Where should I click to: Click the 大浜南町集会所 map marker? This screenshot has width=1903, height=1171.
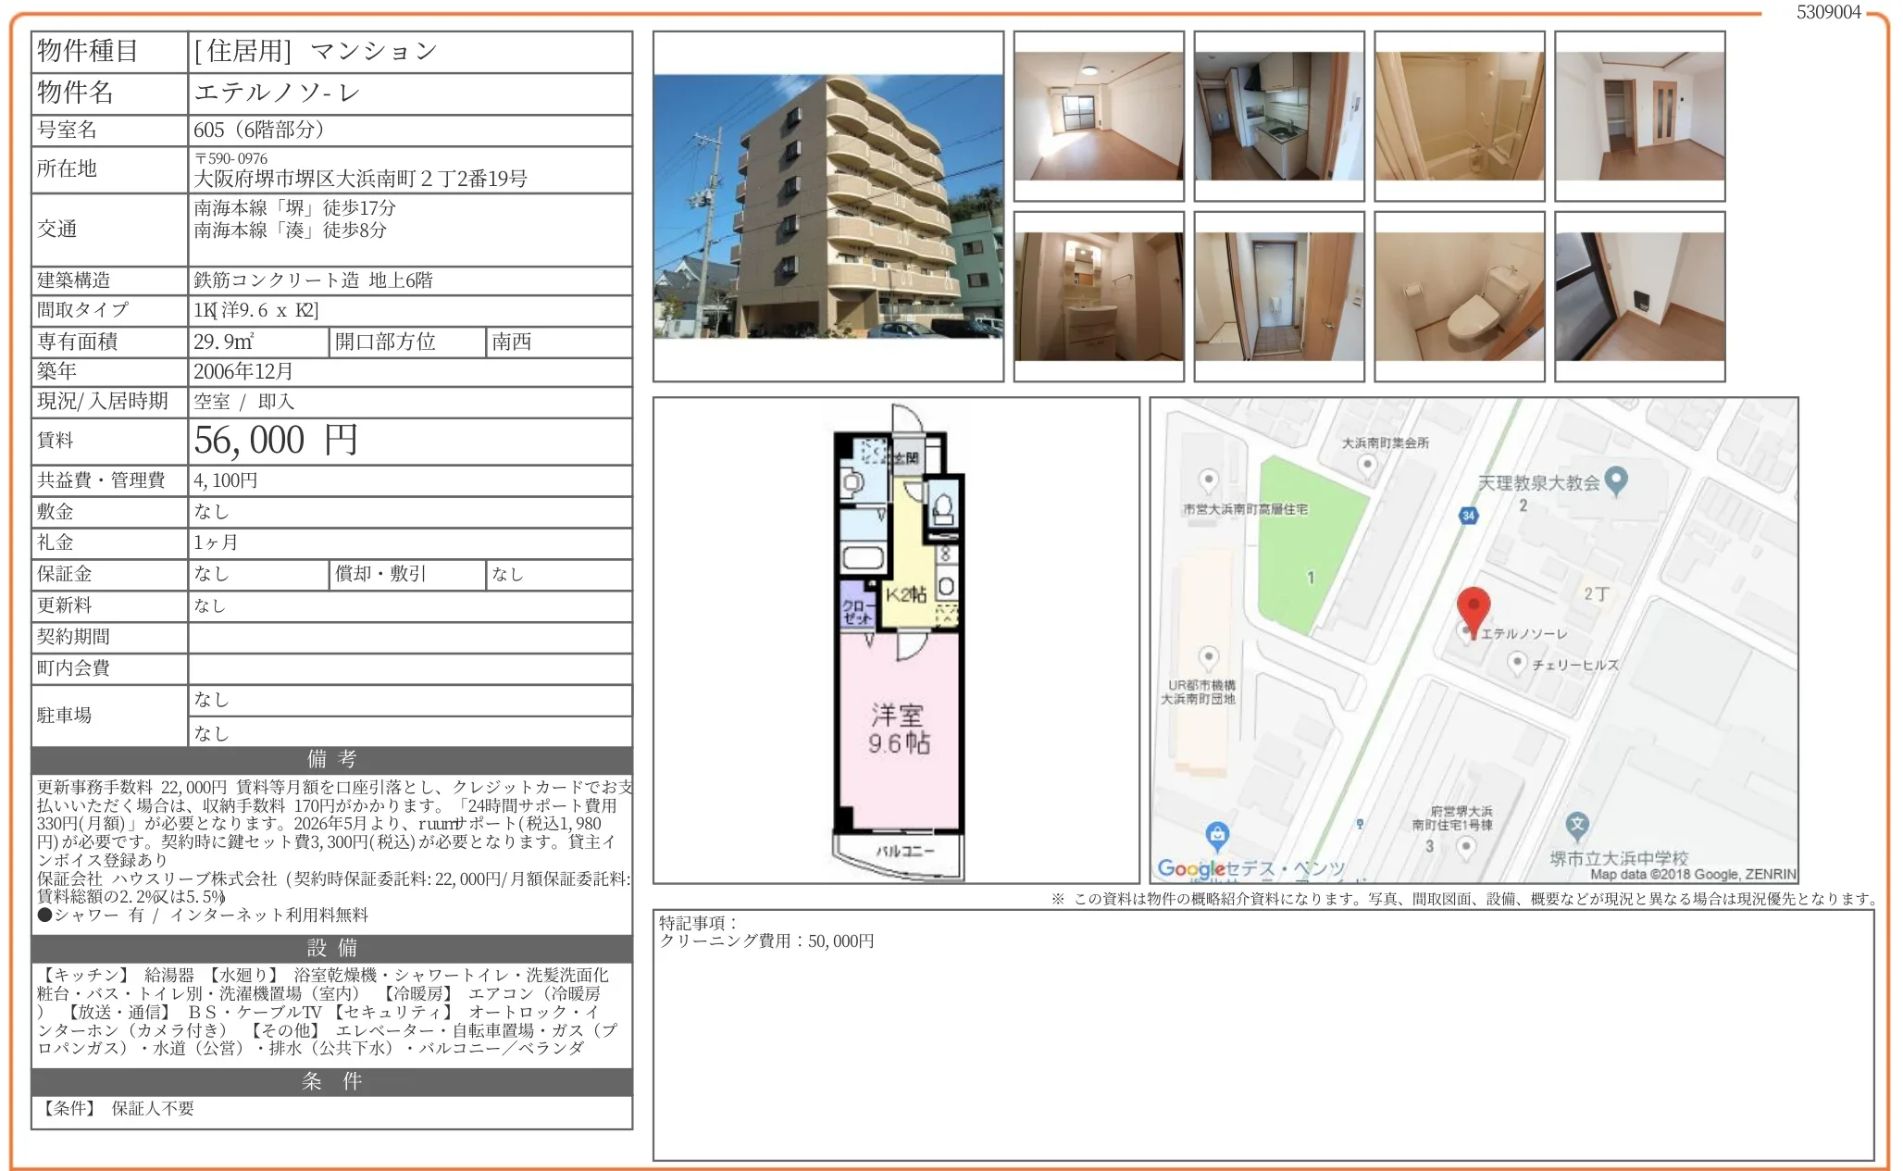(1367, 465)
